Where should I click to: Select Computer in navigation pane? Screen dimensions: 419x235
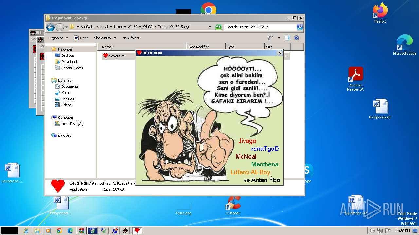65,117
